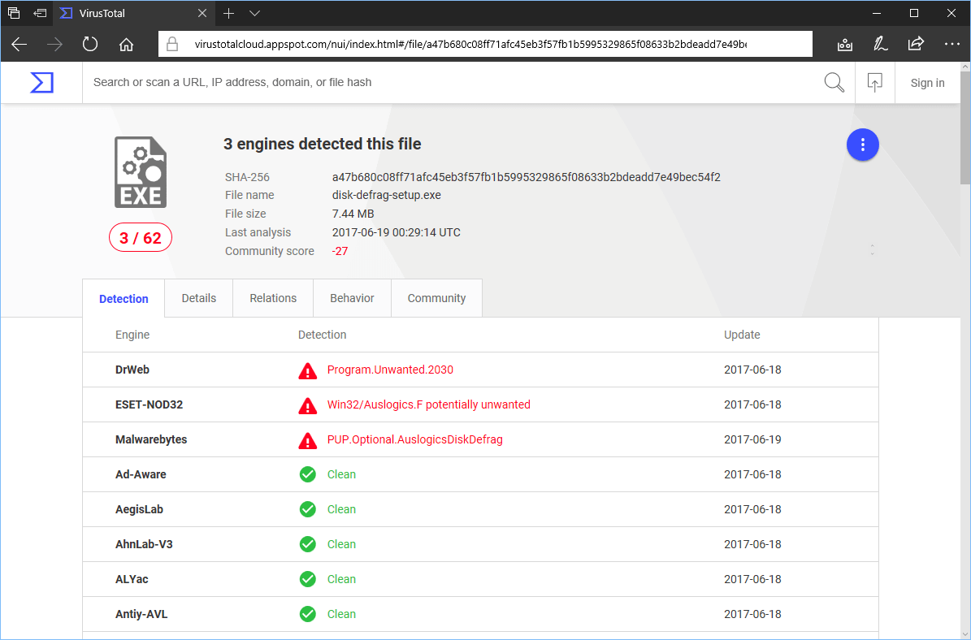Click the red alert icon beside DrWeb detection
Screen dimensions: 971x640
pos(307,370)
